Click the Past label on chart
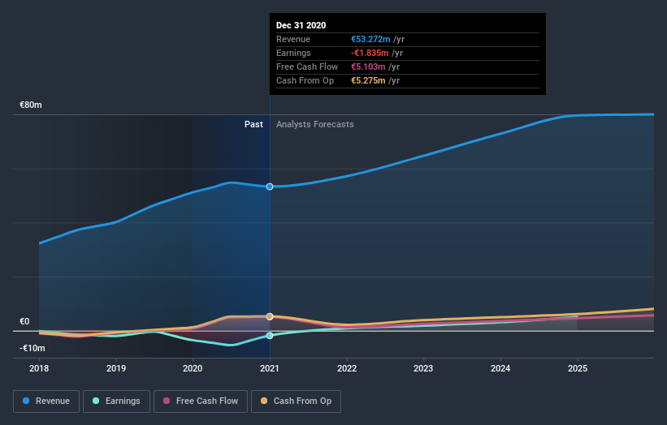The image size is (667, 425). pos(253,124)
